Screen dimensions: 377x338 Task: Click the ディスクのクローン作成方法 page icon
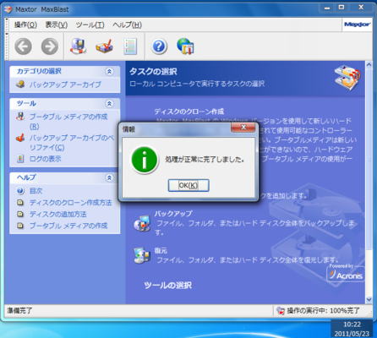(x=20, y=203)
